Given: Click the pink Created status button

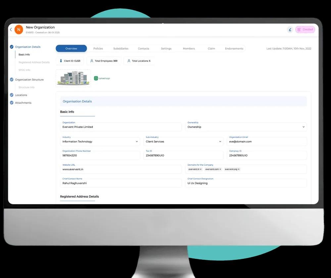Looking at the screenshot, I should tap(305, 29).
